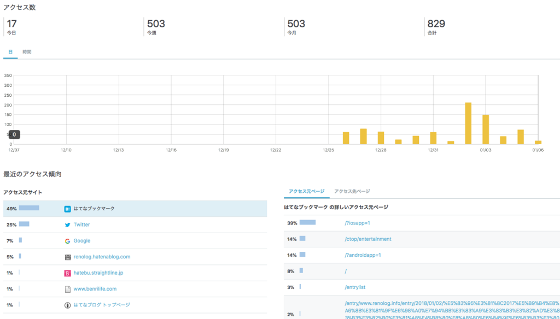Click the last chart bar at 01/06

pyautogui.click(x=538, y=143)
